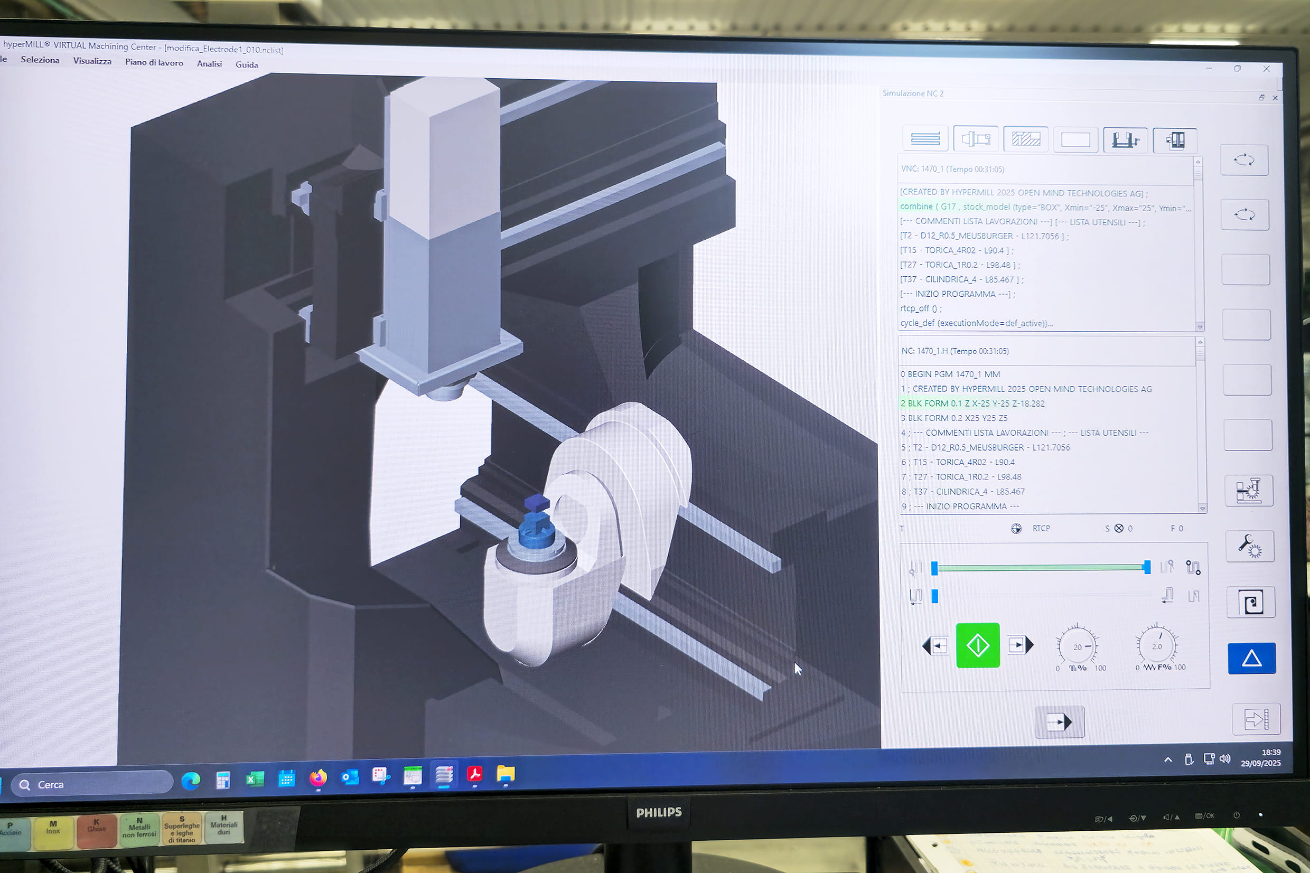Click the machine collision check icon
This screenshot has height=873, width=1310.
click(1249, 491)
